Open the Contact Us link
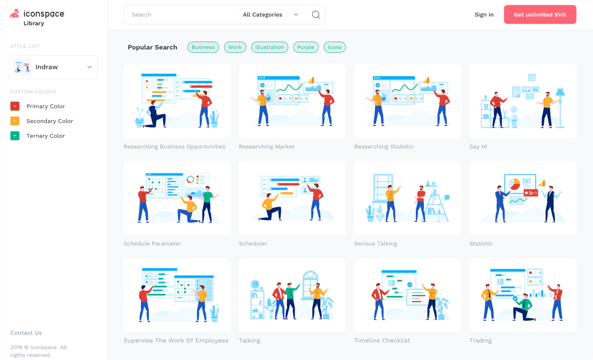Image resolution: width=593 pixels, height=360 pixels. pos(26,333)
